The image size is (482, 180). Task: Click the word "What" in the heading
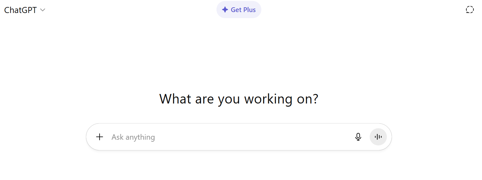(x=175, y=99)
